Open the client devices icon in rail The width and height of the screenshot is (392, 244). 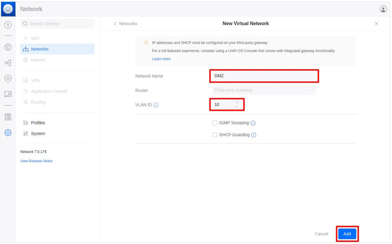pyautogui.click(x=8, y=94)
